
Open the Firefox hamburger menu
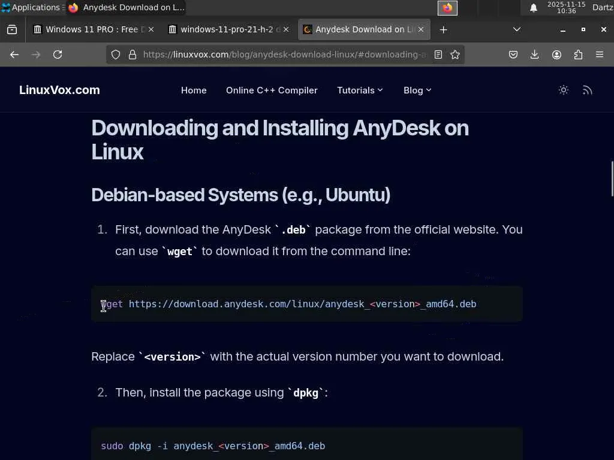point(600,55)
